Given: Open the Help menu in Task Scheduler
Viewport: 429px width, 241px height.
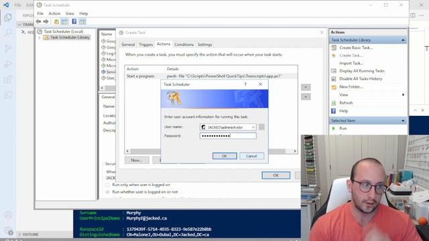Looking at the screenshot, I should coord(83,13).
